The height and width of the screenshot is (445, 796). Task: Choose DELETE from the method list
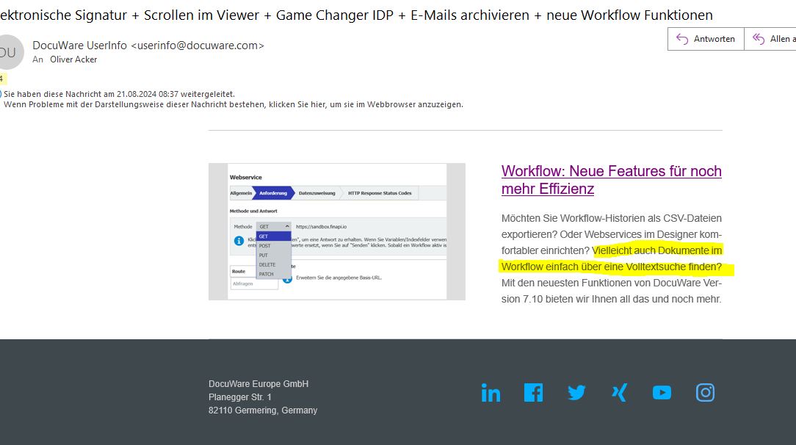pyautogui.click(x=267, y=264)
